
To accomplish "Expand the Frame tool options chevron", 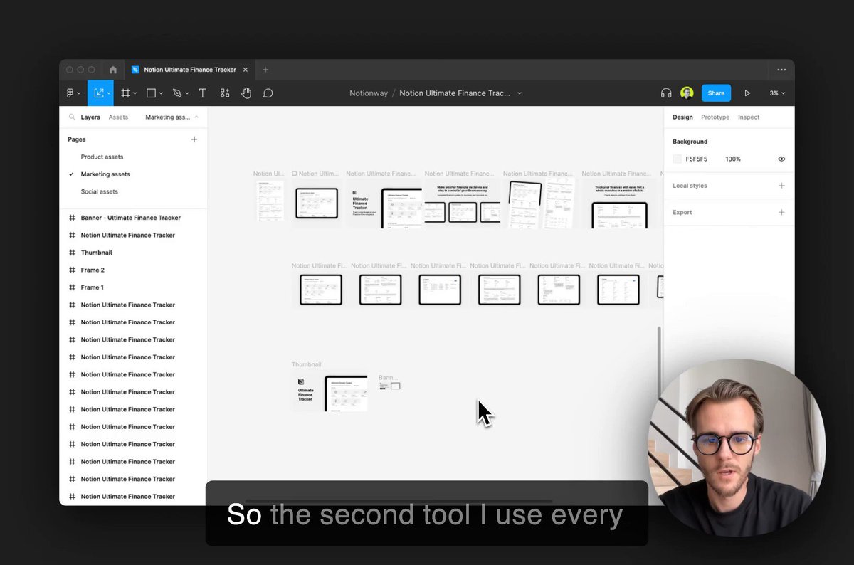I will point(135,94).
